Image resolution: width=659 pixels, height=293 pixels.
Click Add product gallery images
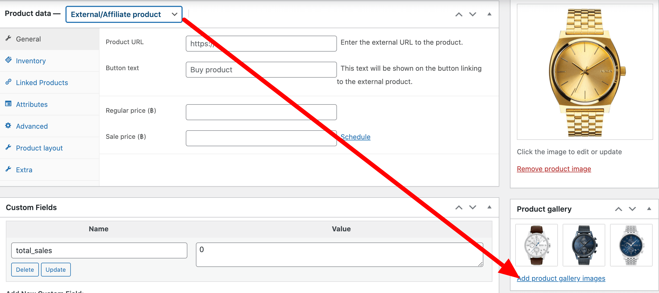tap(561, 278)
